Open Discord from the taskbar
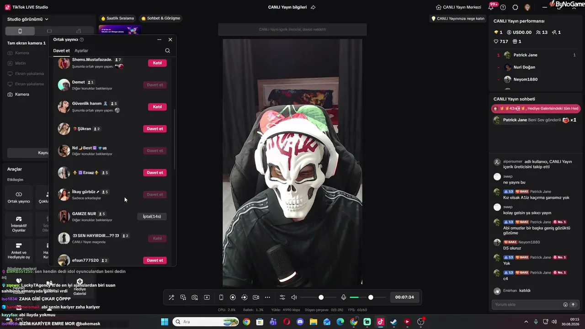The height and width of the screenshot is (329, 585). tap(300, 322)
